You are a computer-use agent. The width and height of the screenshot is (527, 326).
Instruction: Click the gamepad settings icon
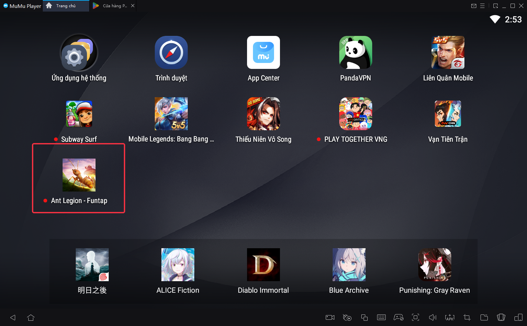(x=398, y=317)
